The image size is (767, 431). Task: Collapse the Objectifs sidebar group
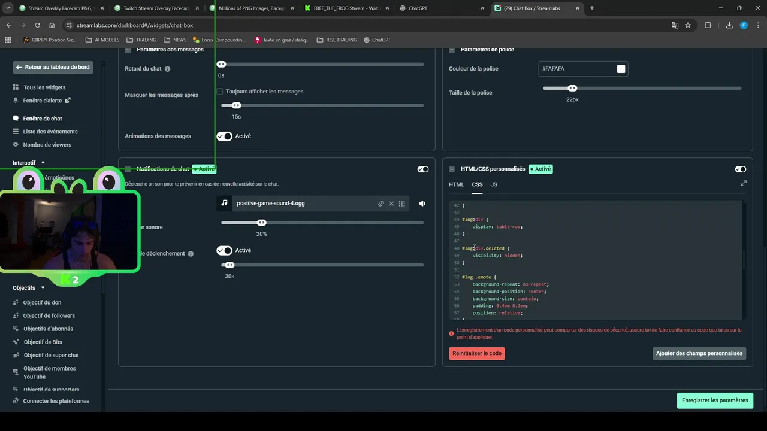43,288
